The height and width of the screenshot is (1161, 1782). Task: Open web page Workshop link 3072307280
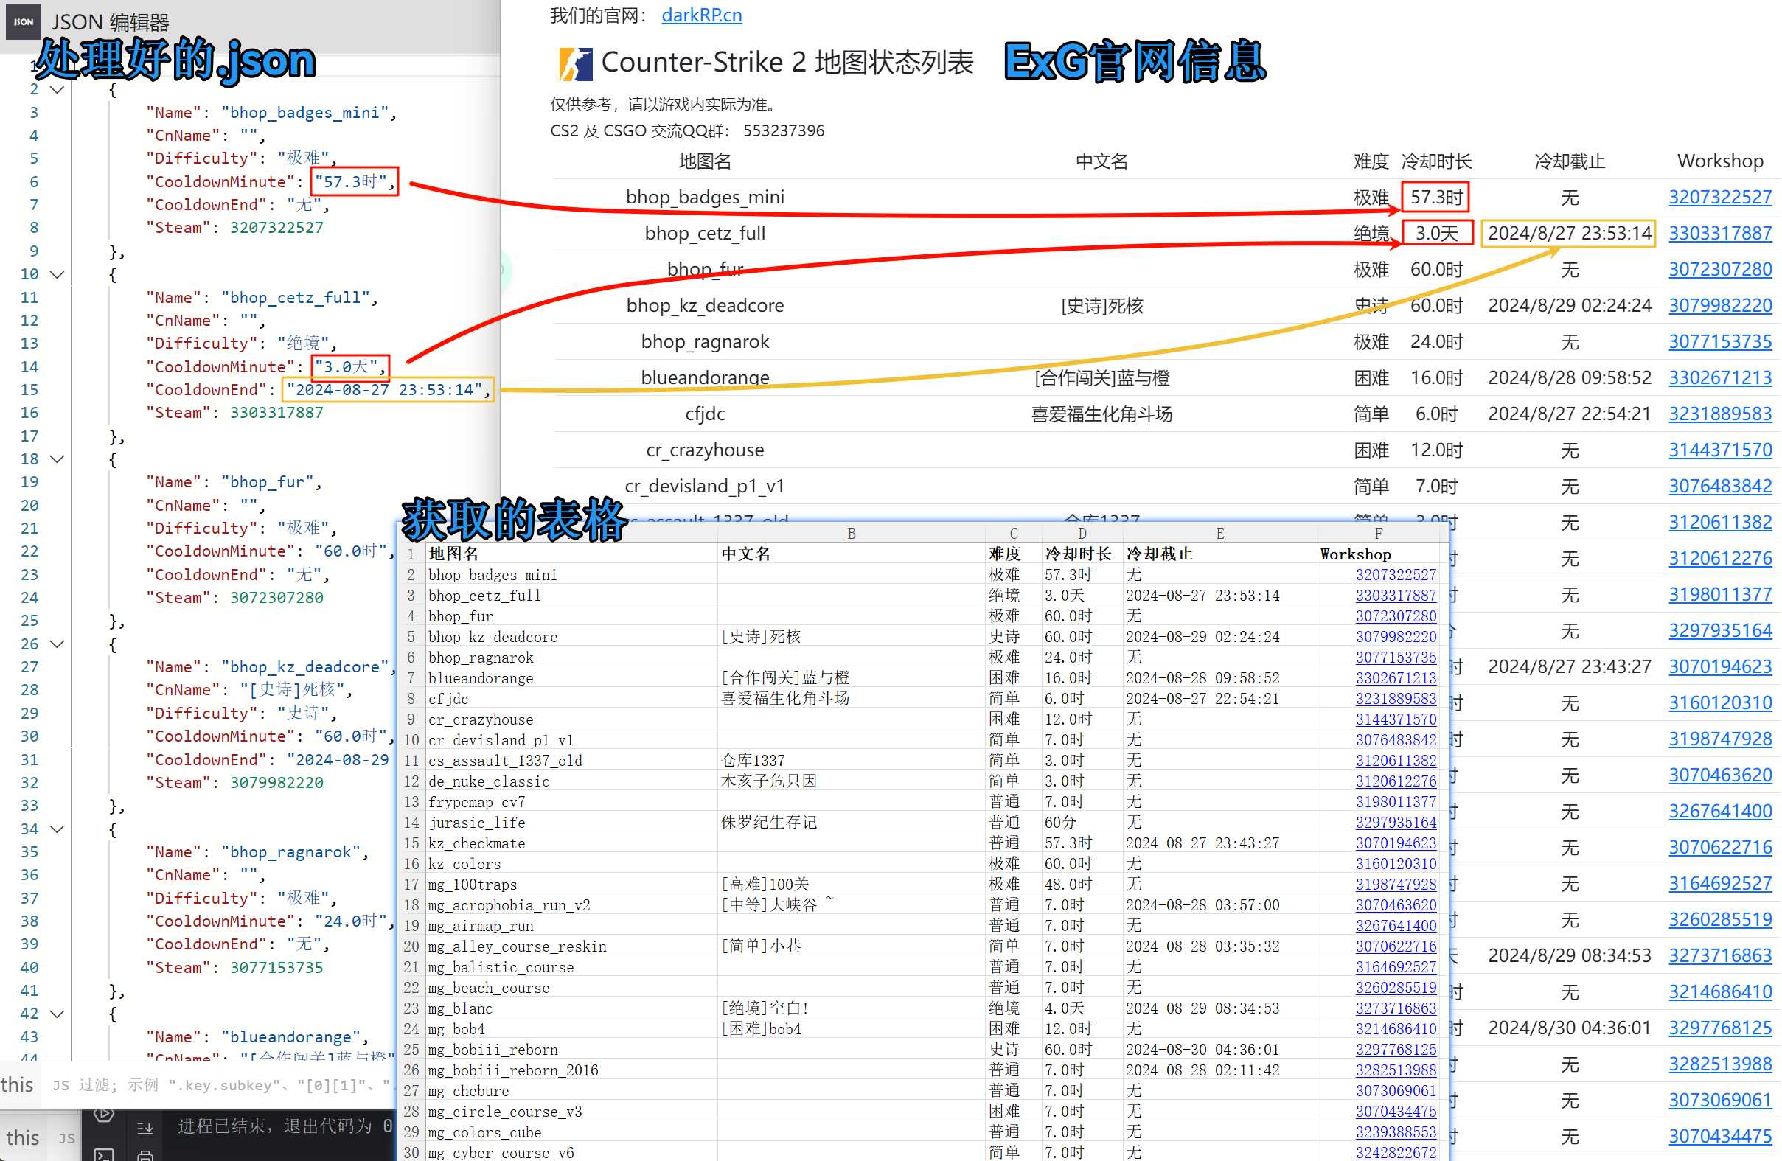coord(1720,269)
